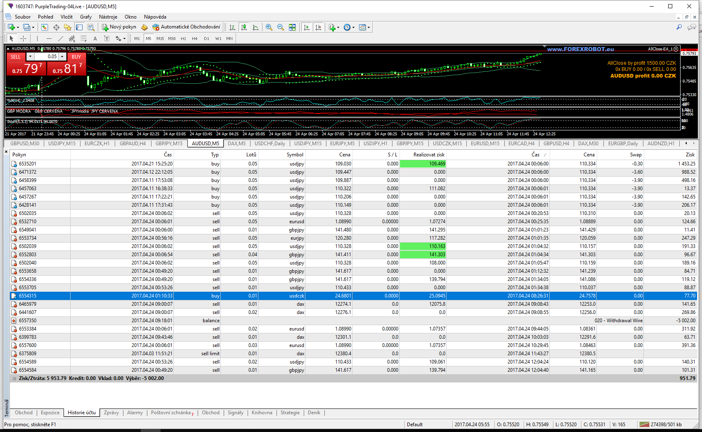Toggle chart shift icon

pyautogui.click(x=318, y=27)
